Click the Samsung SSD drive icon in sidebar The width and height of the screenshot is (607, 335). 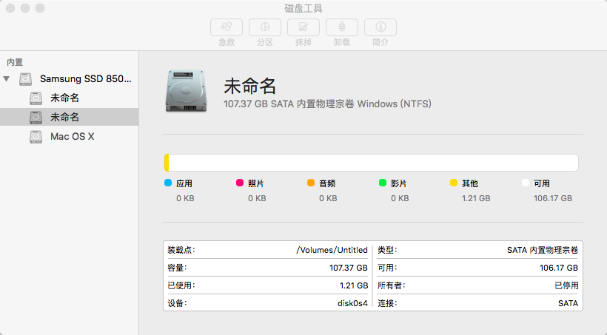[26, 79]
